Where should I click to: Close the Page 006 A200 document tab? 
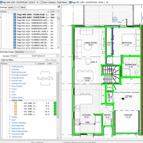[38, 2]
